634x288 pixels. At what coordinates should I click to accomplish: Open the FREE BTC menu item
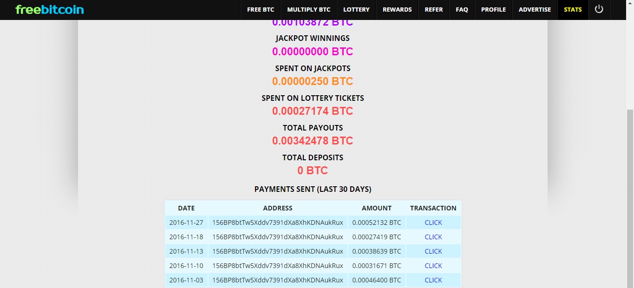[261, 9]
